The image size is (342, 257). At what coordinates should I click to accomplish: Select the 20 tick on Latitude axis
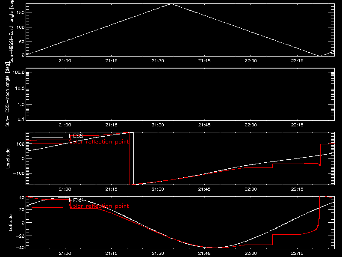coord(22,209)
